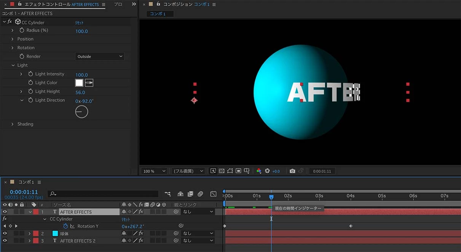Take a snapshot with camera icon

(x=292, y=171)
